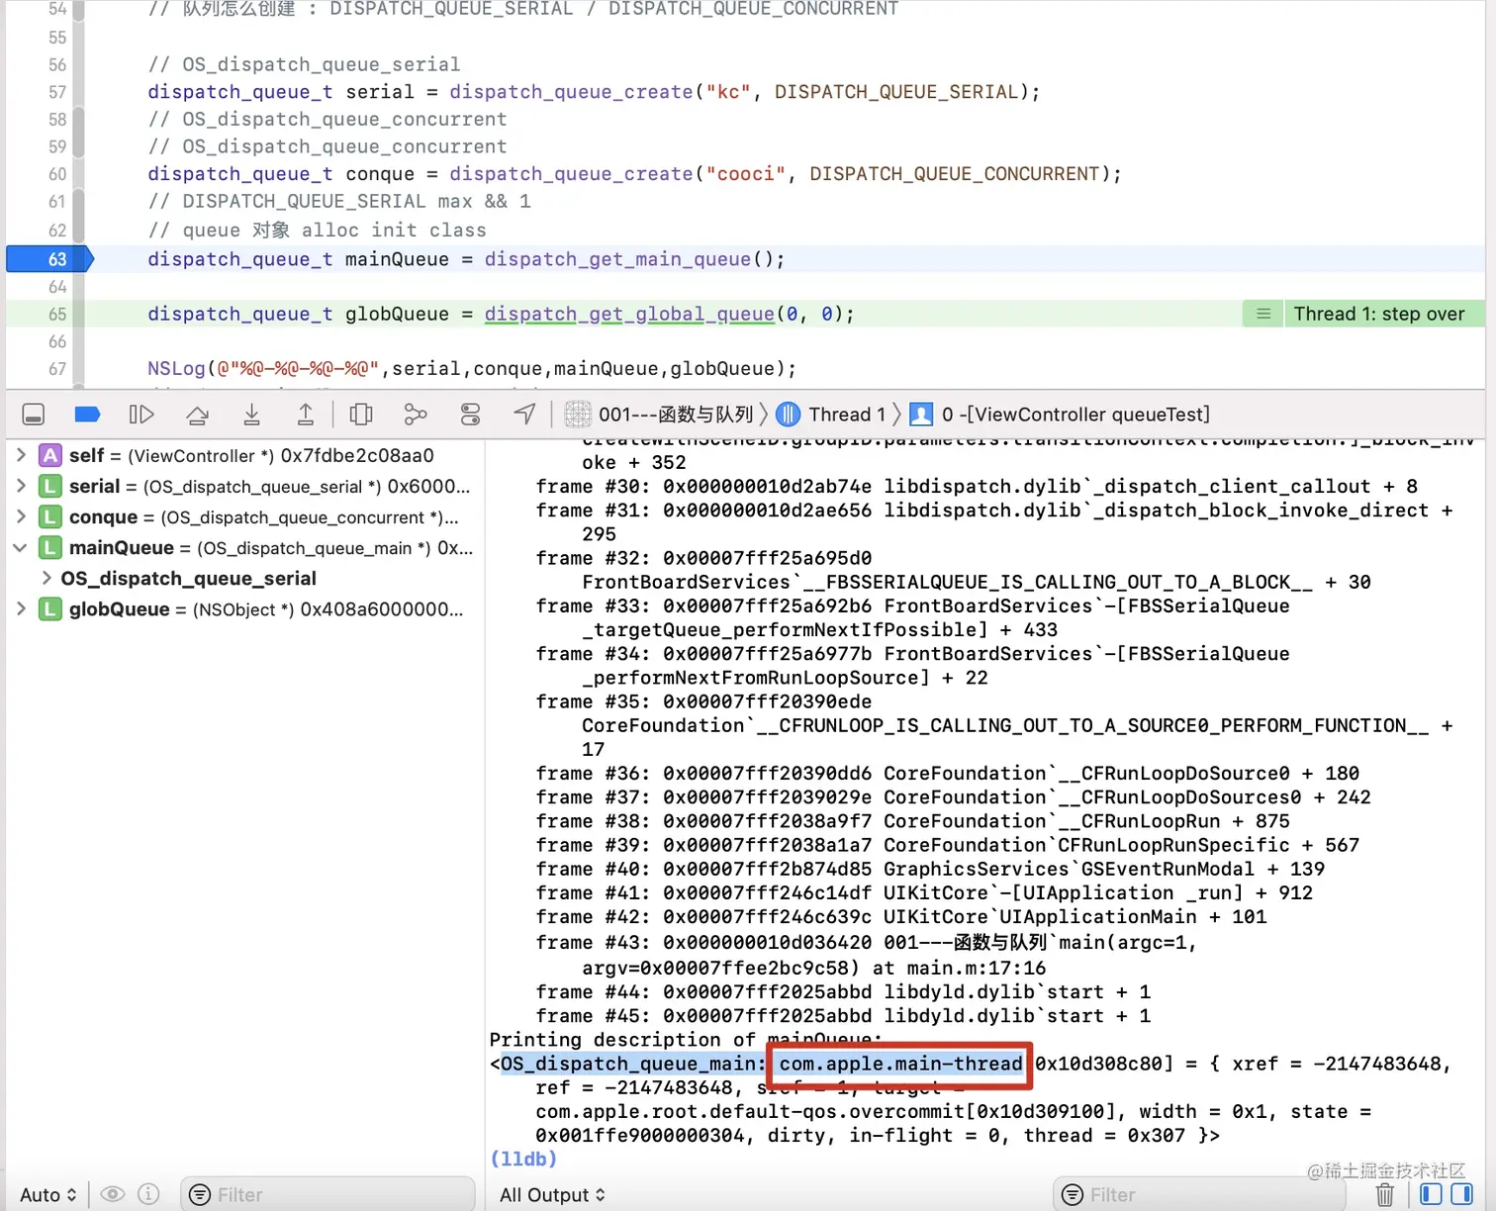Open Debug View Hierarchy
The height and width of the screenshot is (1211, 1496).
pyautogui.click(x=361, y=414)
